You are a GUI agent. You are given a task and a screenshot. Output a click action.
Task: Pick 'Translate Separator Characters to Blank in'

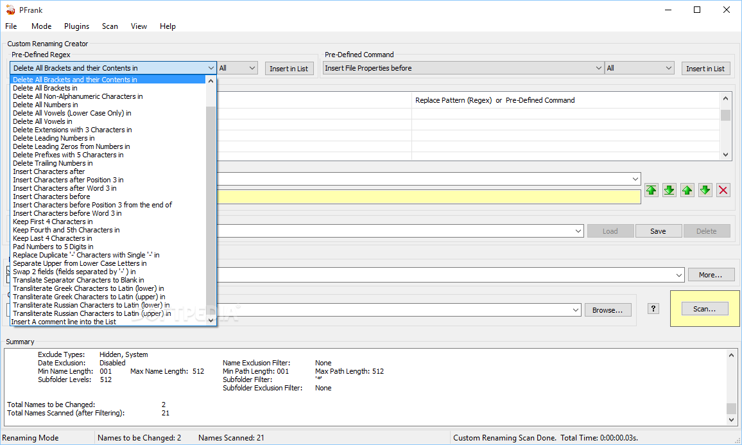(108, 280)
